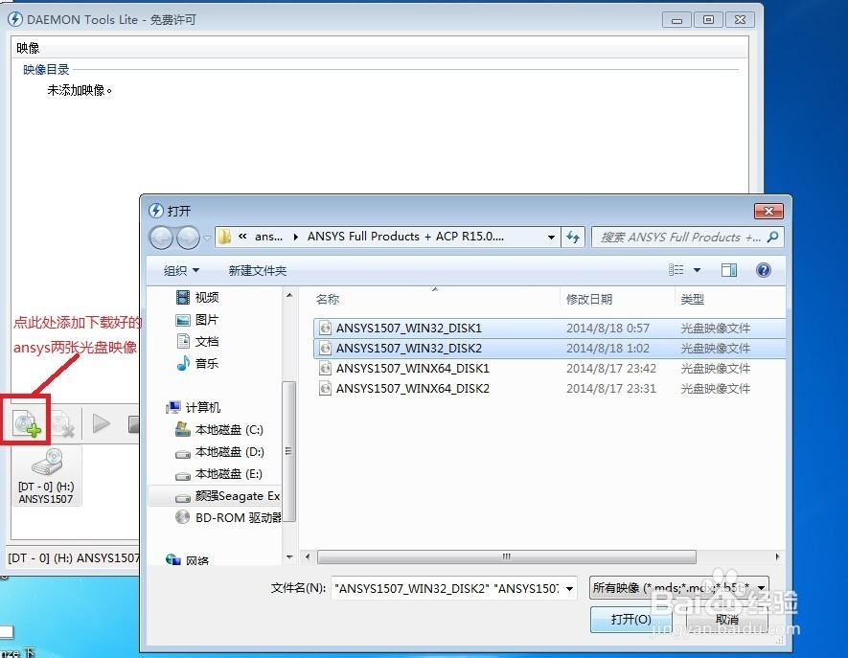This screenshot has width=848, height=658.
Task: Click the Back arrow in Open dialog
Action: tap(161, 238)
